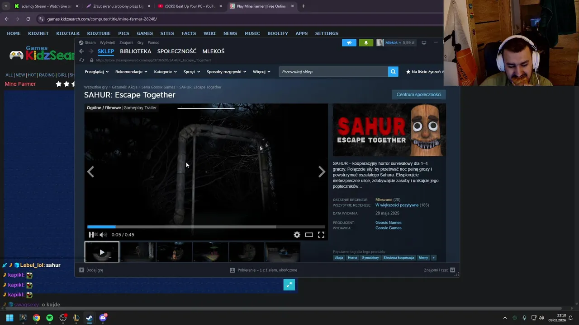Open the MLEKOŚ profile tab
The image size is (579, 325).
click(214, 51)
